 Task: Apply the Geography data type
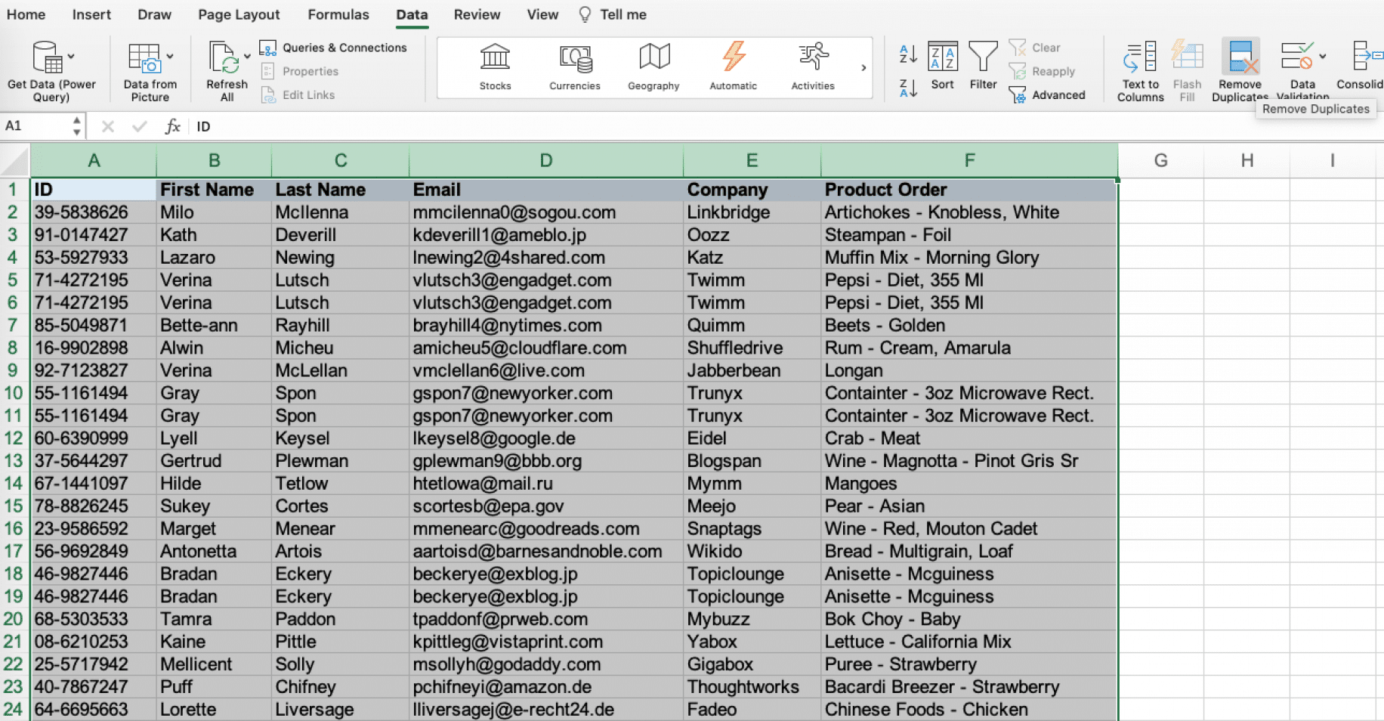coord(653,67)
